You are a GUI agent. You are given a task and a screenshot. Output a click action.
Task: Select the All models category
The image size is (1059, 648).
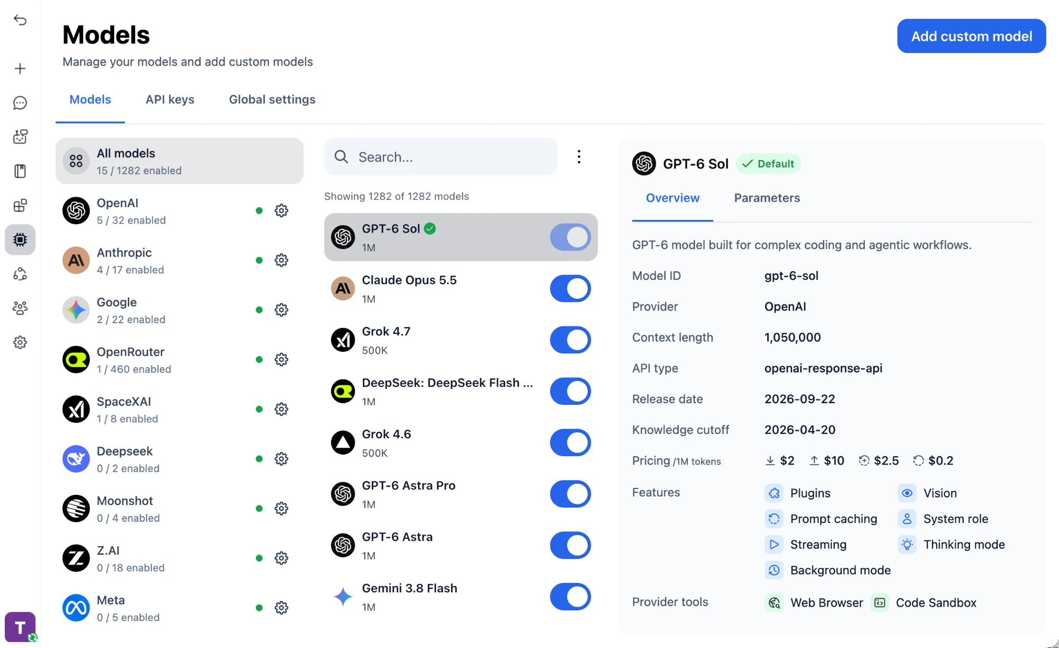[180, 161]
